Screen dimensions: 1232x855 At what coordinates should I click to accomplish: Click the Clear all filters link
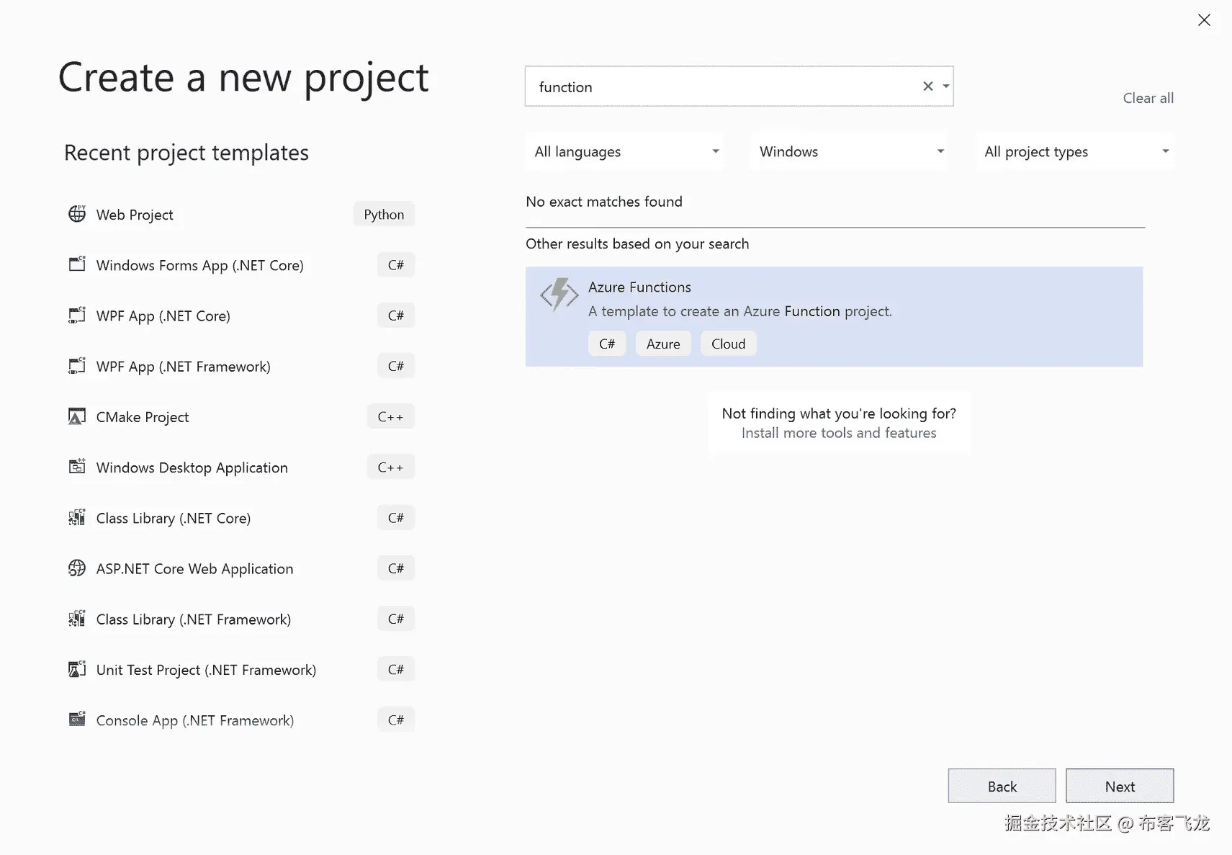click(x=1148, y=98)
